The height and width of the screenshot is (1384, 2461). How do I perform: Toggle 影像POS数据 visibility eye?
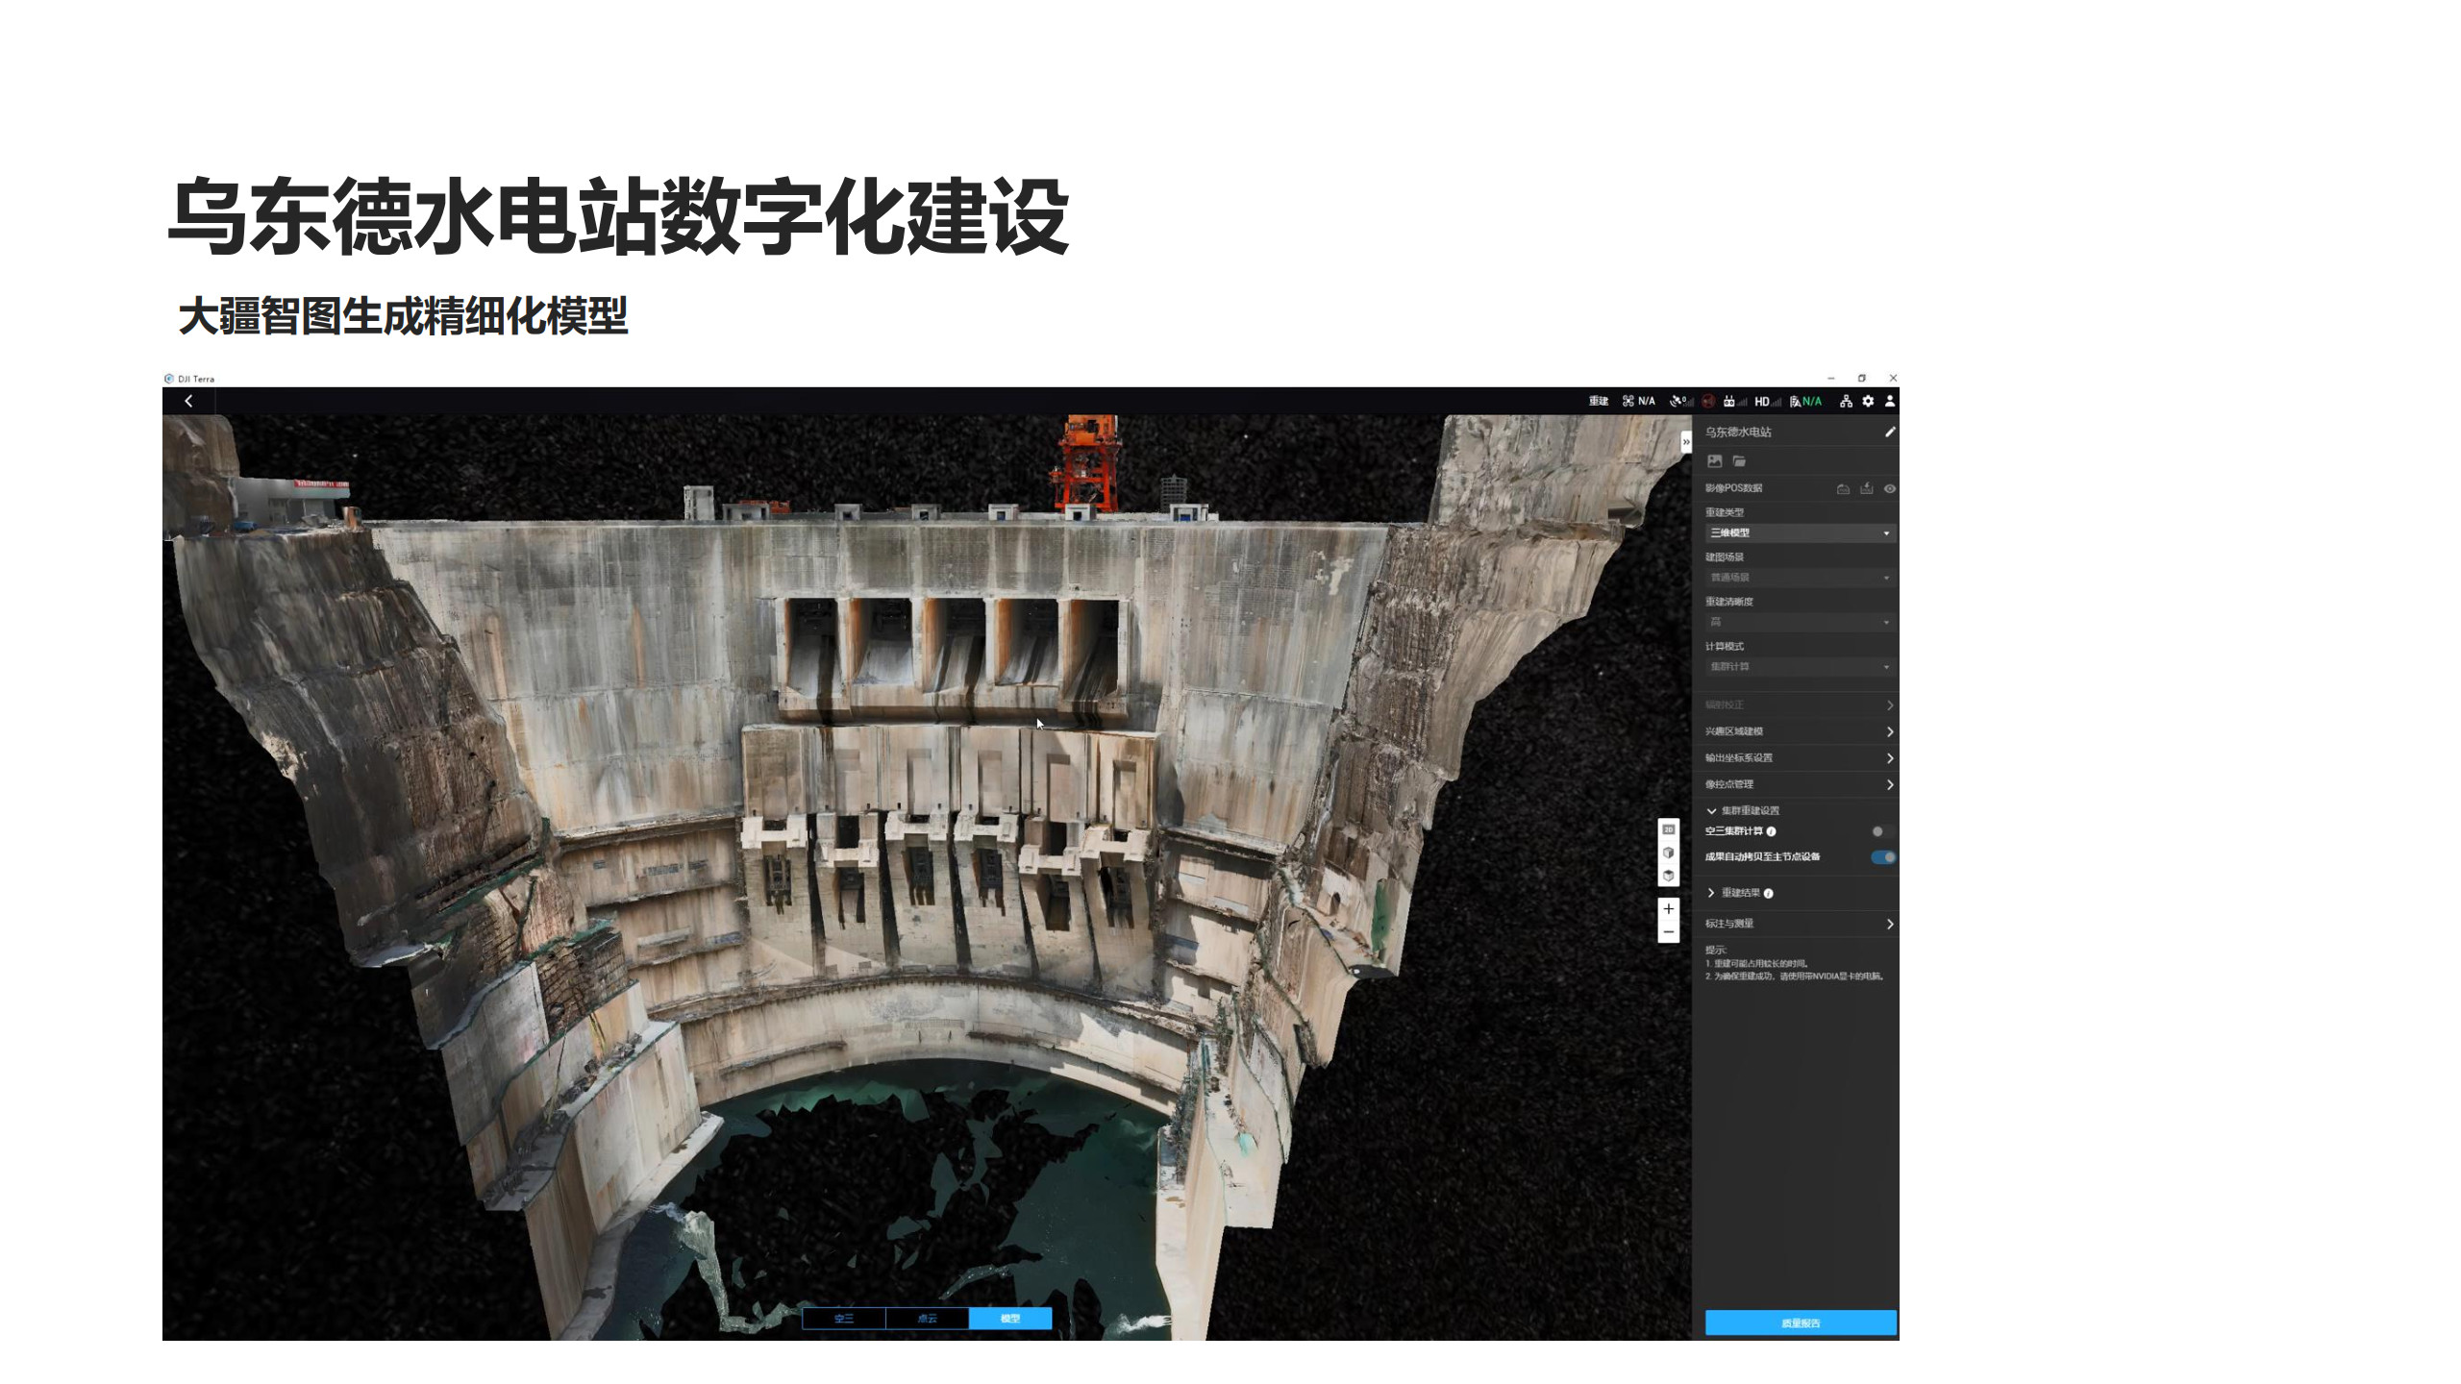[x=1889, y=489]
